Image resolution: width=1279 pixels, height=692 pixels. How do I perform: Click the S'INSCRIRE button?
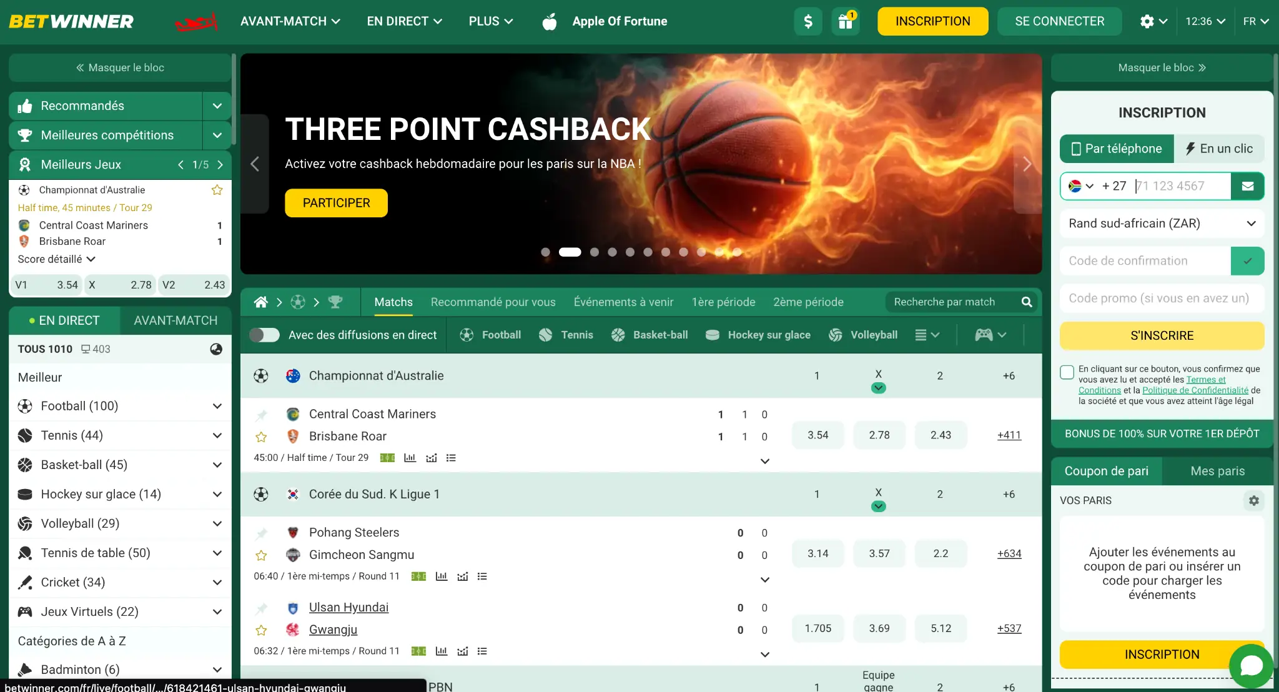[1162, 336]
